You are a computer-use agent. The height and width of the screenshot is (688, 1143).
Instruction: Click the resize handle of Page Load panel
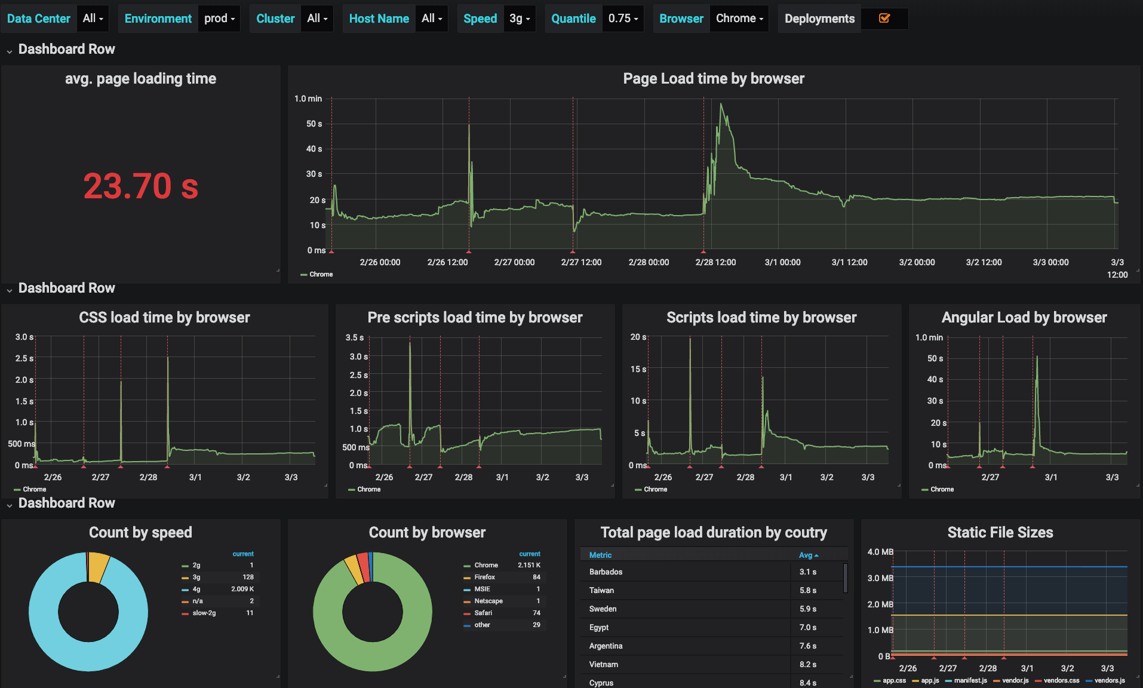1138,271
